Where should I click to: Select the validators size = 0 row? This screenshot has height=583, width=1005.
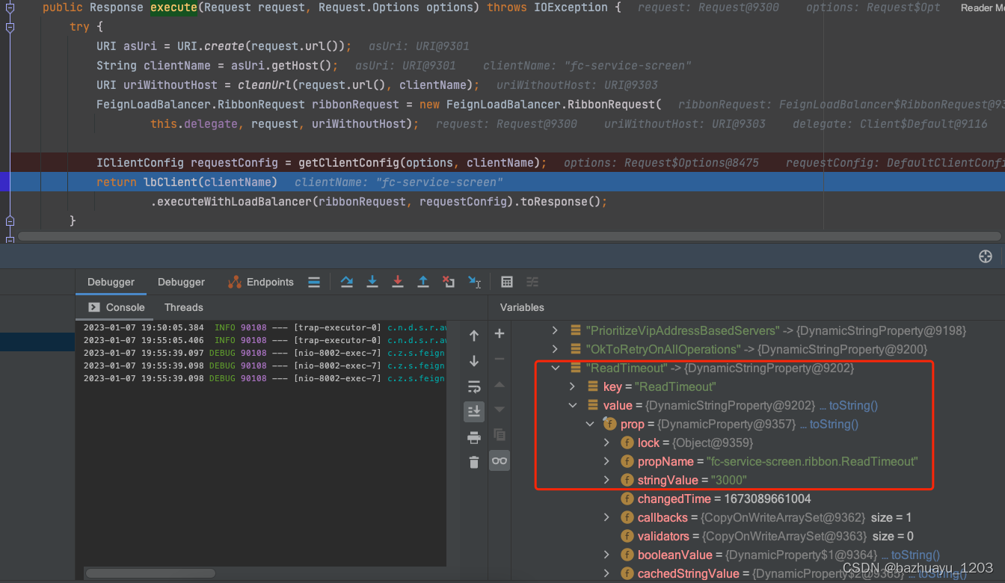tap(767, 536)
